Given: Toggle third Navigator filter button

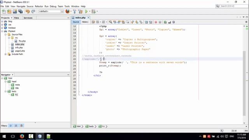Looking at the screenshot, I should pyautogui.click(x=21, y=126).
